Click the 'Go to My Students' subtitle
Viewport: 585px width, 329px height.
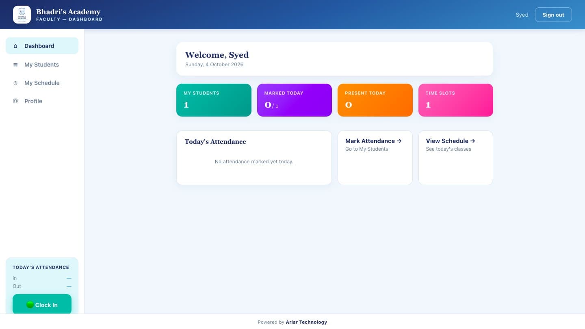(x=366, y=149)
